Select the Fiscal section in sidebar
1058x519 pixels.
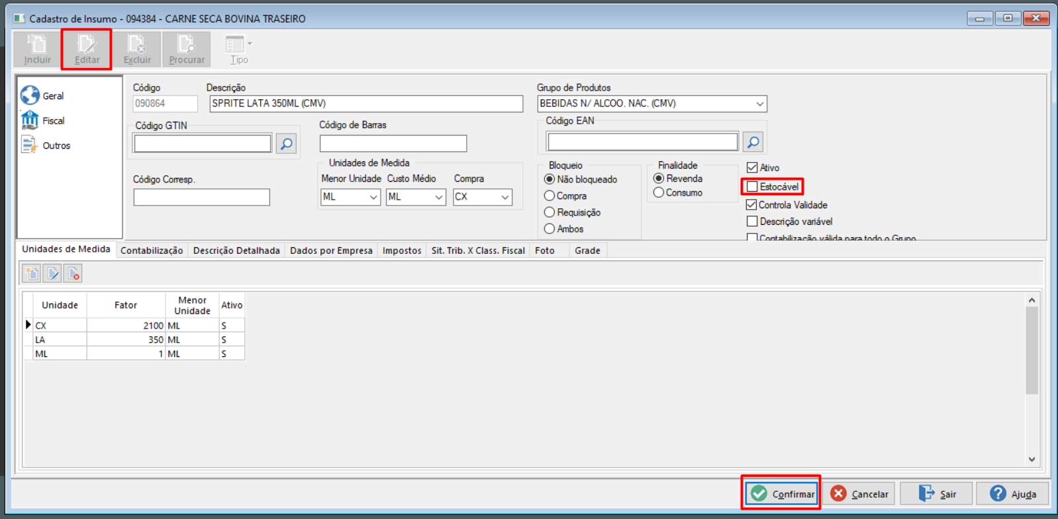click(x=43, y=121)
